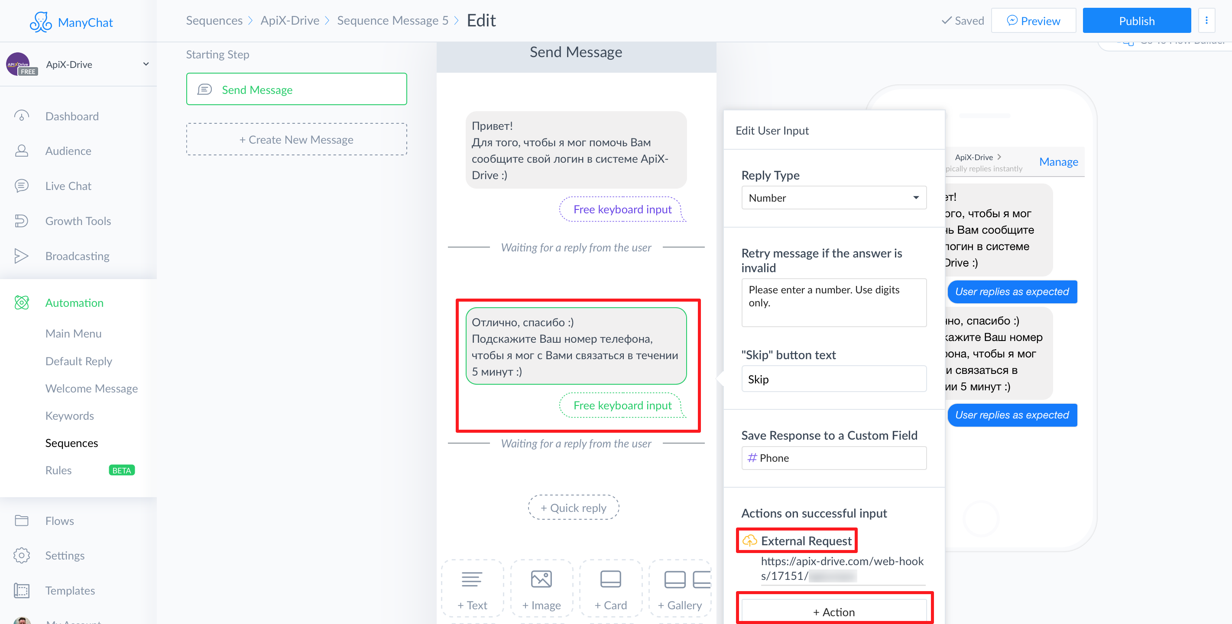Open Keywords under Automation

click(69, 416)
